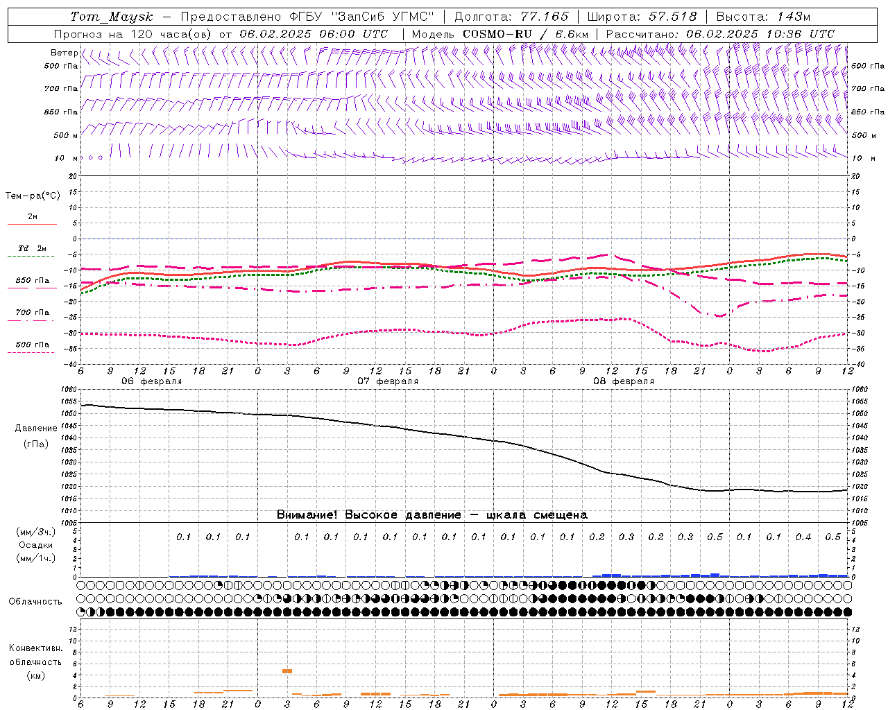
Task: Click 'Предоставлено ФГБУ "ЗапСиб УГМС"' provider text
Action: pyautogui.click(x=307, y=17)
